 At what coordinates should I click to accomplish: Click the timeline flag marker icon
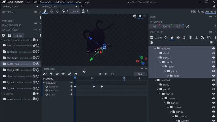click(76, 74)
